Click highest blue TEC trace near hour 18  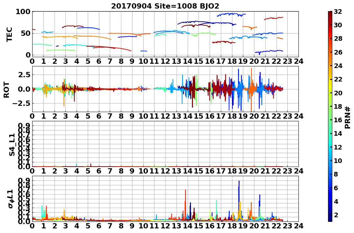point(231,14)
